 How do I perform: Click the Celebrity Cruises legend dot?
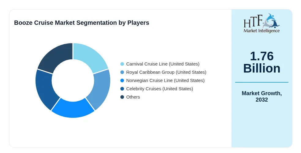tap(122, 89)
